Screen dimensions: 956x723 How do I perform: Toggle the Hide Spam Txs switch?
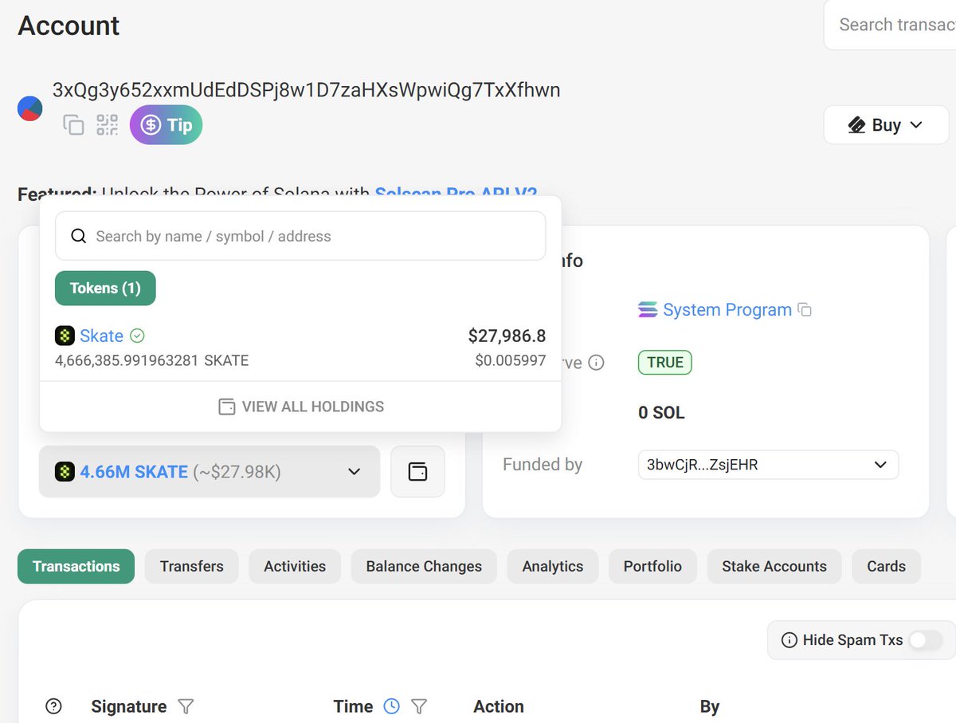(926, 640)
